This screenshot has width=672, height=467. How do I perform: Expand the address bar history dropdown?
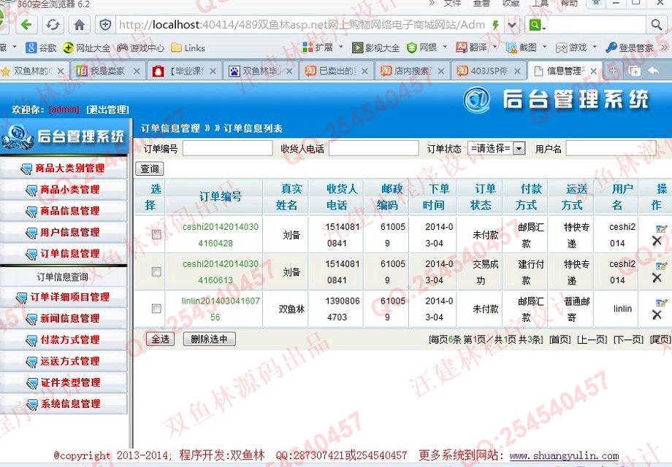tap(512, 25)
